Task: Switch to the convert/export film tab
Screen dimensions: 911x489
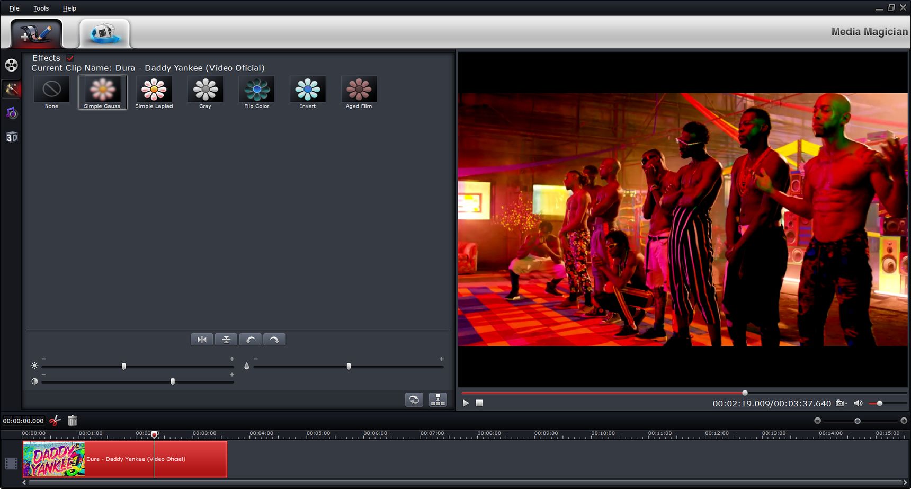Action: (104, 33)
